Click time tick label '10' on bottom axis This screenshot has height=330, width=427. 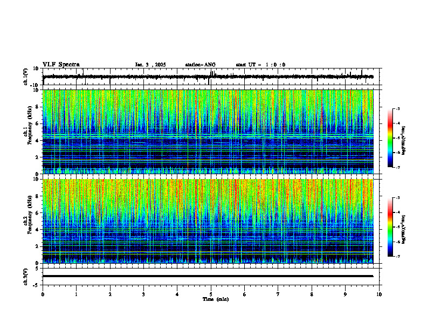point(379,294)
